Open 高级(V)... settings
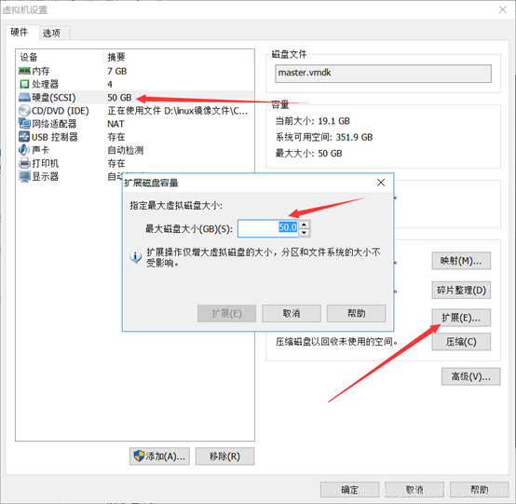 tap(470, 376)
